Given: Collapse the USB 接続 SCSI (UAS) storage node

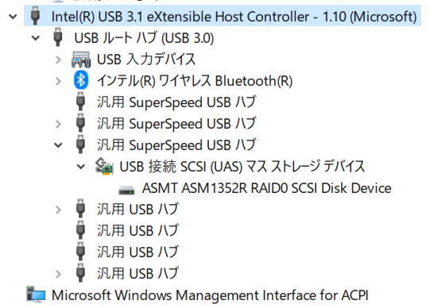Looking at the screenshot, I should [x=80, y=167].
